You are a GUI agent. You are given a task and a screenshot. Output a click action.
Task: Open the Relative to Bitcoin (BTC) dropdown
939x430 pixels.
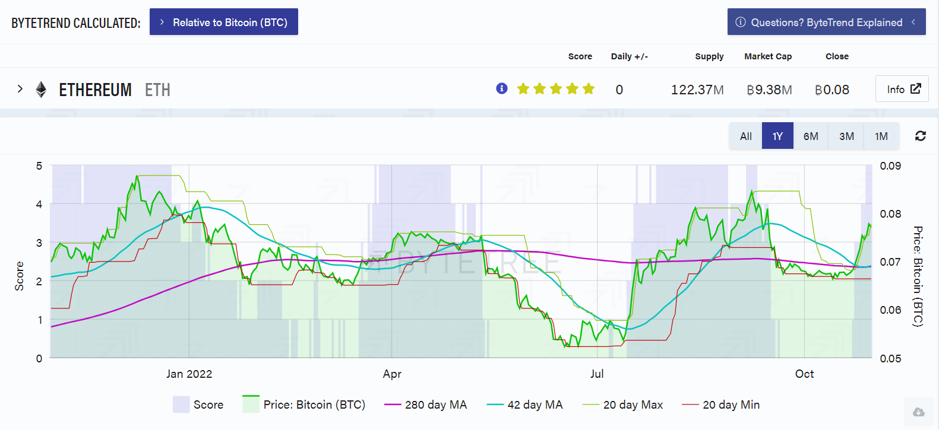point(223,22)
